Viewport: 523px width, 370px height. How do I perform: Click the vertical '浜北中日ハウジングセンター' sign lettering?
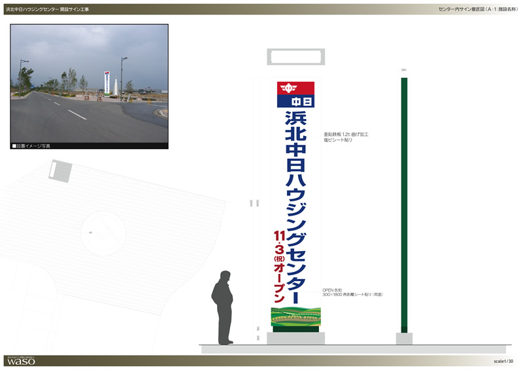pos(296,207)
